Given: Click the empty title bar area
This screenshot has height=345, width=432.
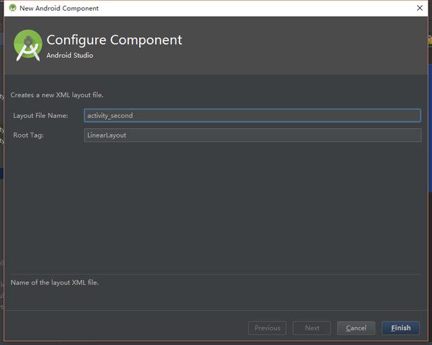Looking at the screenshot, I should [x=256, y=8].
